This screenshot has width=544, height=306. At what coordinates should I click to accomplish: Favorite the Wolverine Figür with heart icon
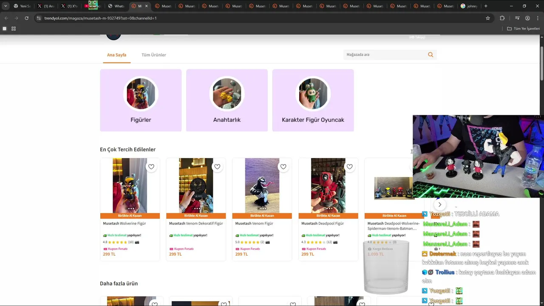pos(151,167)
